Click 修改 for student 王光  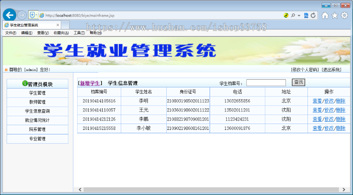329,110
